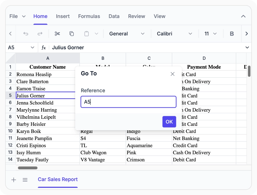Image resolution: width=257 pixels, height=195 pixels.
Task: Select column C header
Action: point(149,58)
